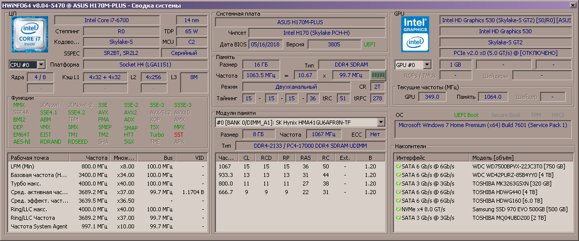Click the check icon beside the WDC WD7500BPVX drive
The height and width of the screenshot is (241, 579).
click(x=398, y=166)
